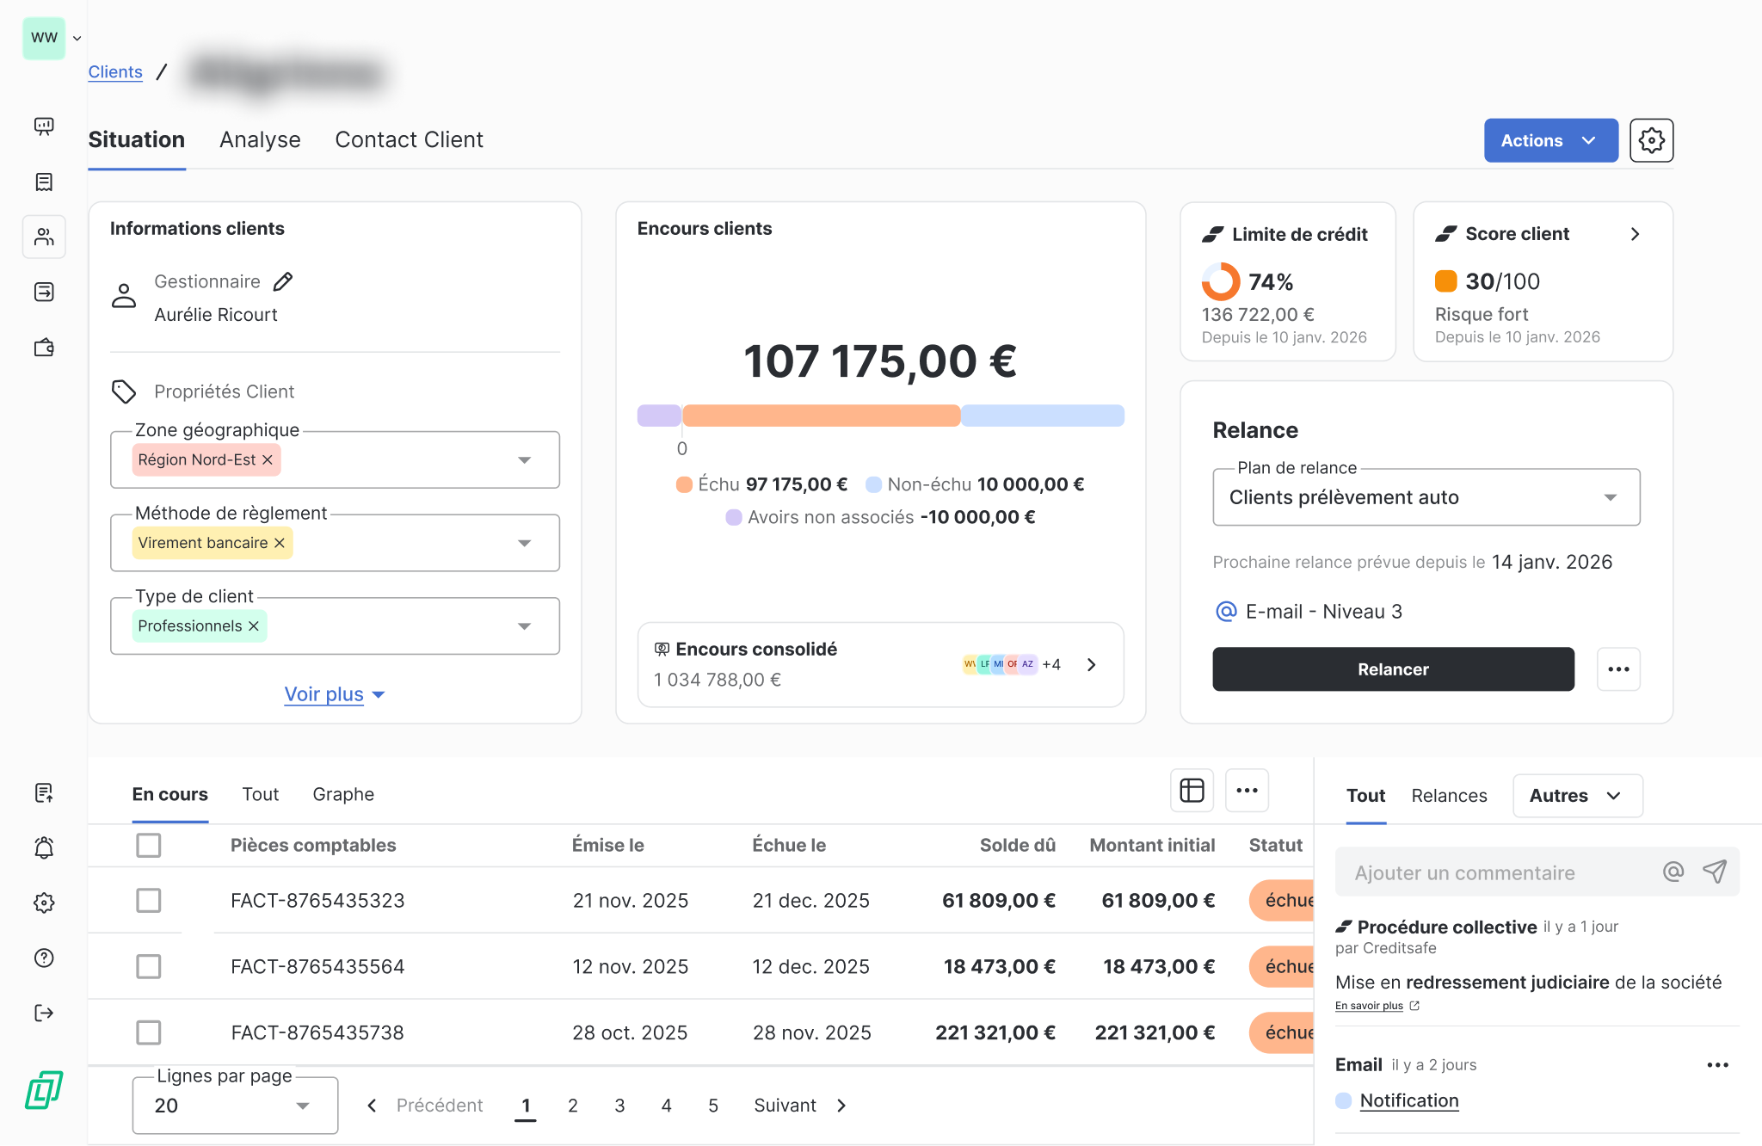The height and width of the screenshot is (1146, 1762).
Task: Open the help question mark icon
Action: [x=44, y=958]
